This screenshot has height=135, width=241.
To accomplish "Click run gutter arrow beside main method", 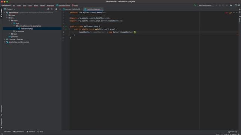I will coord(66,29).
